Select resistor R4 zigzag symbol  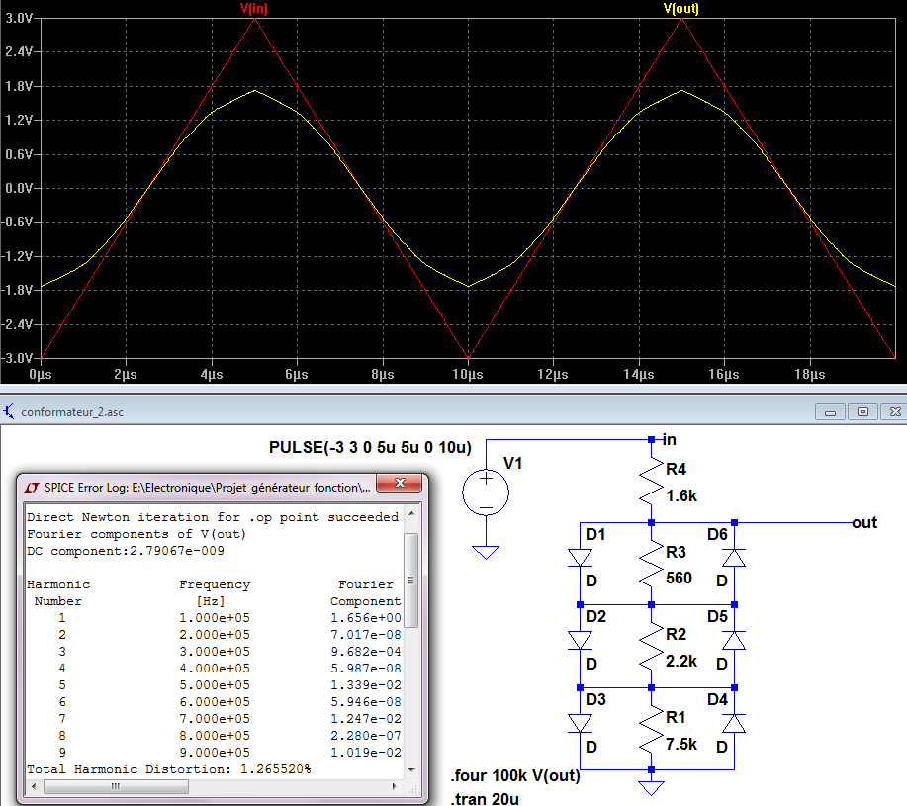click(x=652, y=481)
